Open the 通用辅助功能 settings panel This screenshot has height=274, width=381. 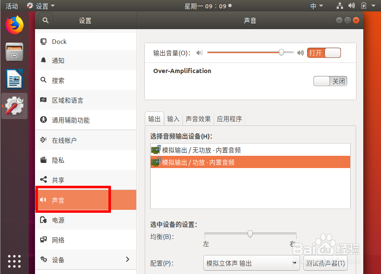coord(86,120)
